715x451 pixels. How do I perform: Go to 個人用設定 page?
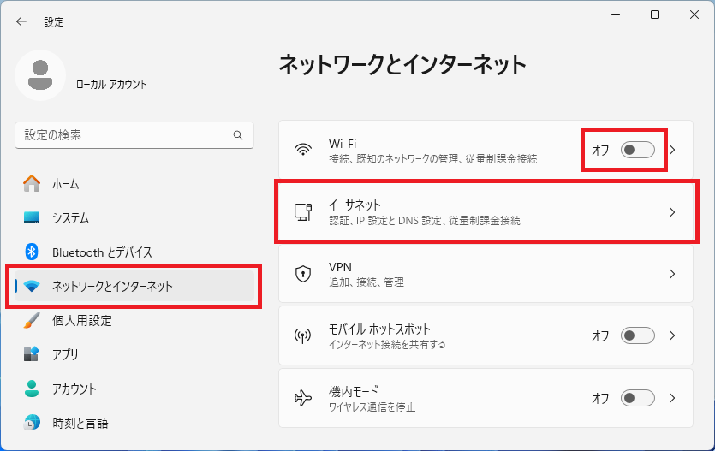coord(81,320)
